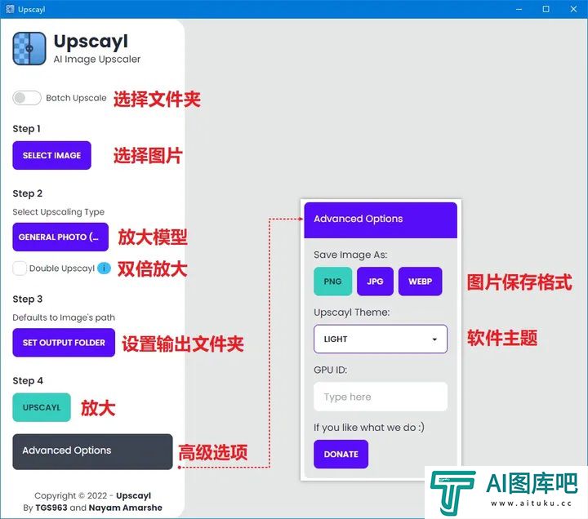Image resolution: width=588 pixels, height=519 pixels.
Task: Click the Upscayl logo icon
Action: pos(29,48)
